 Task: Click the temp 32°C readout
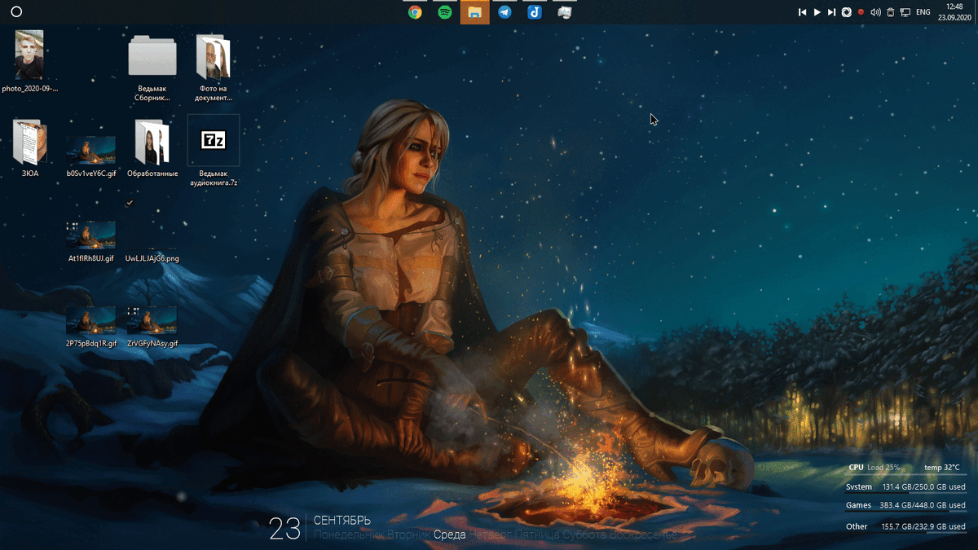(x=942, y=468)
